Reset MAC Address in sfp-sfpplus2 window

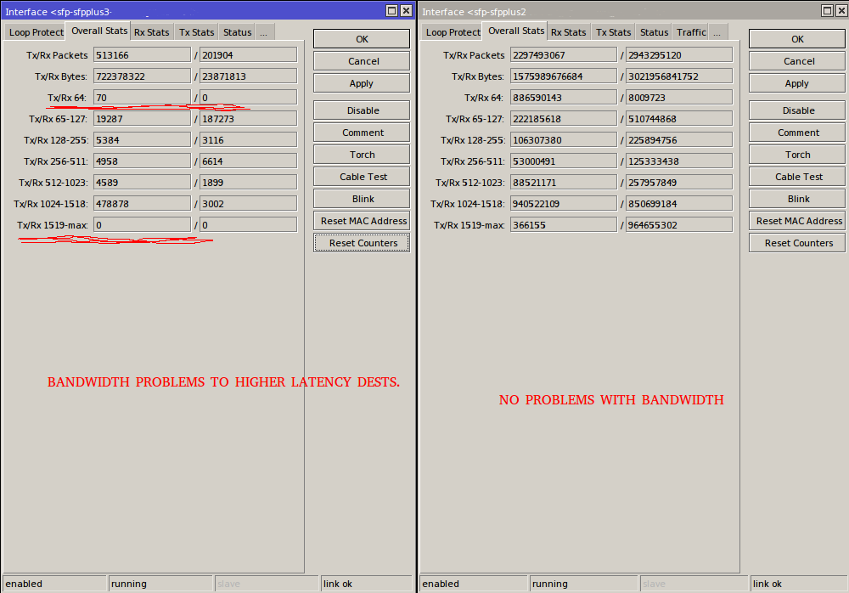pos(797,221)
